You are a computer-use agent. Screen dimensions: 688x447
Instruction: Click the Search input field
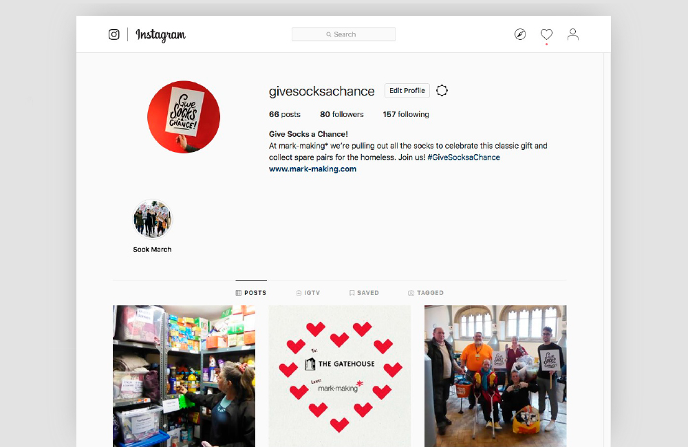click(343, 34)
